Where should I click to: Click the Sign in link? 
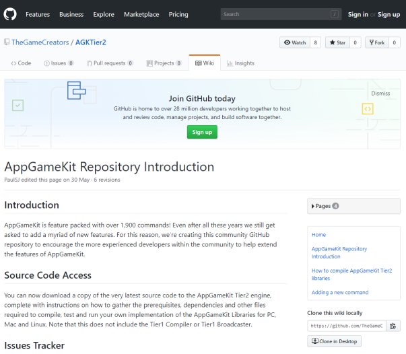click(358, 15)
